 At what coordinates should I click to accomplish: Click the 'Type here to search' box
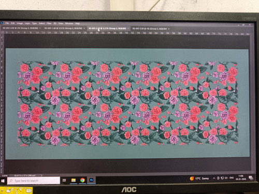point(34,181)
